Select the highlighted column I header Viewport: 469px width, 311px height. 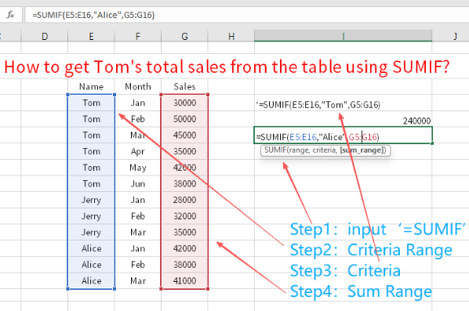[x=344, y=37]
